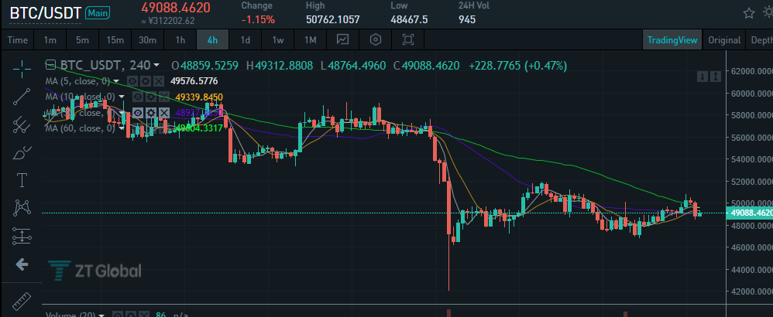
Task: Remove the MA 5 indicator
Action: (x=158, y=81)
